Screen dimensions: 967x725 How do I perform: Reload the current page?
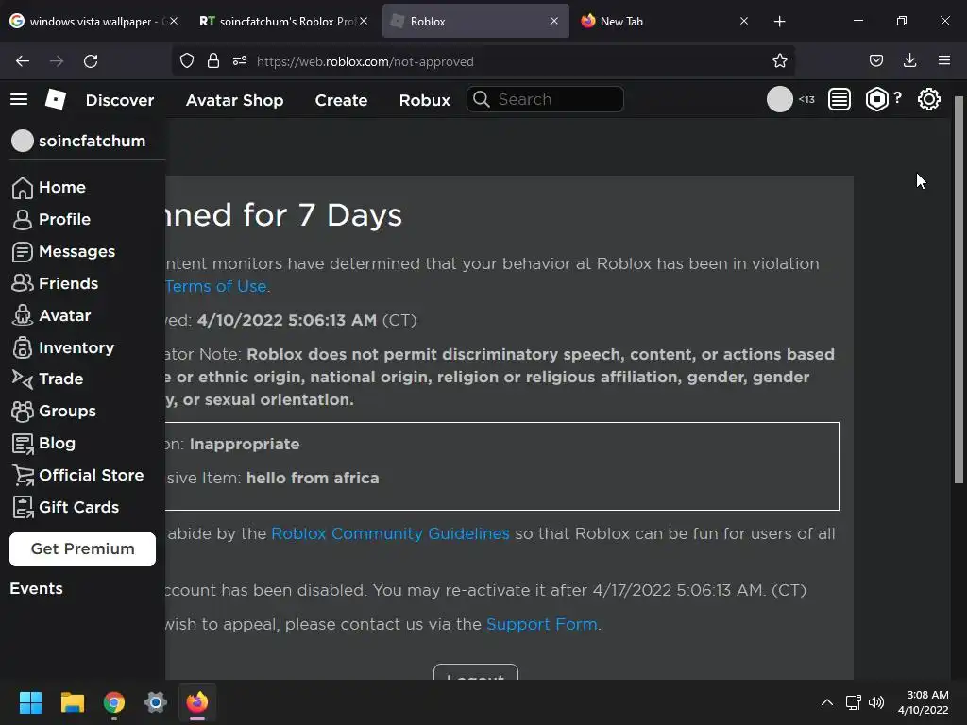91,61
